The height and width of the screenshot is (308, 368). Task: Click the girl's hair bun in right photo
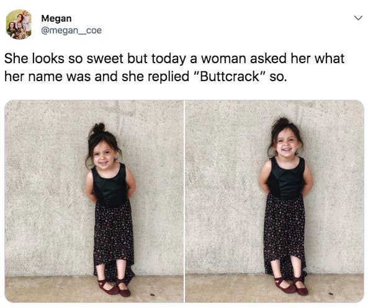coord(282,122)
